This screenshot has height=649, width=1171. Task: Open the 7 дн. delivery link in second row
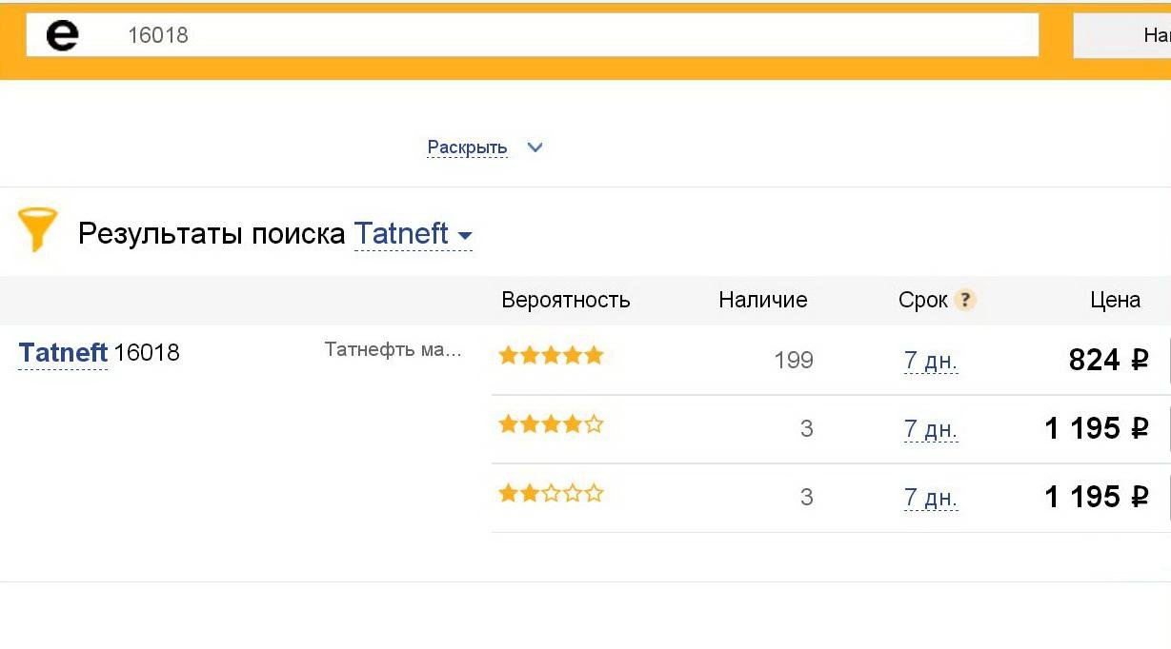point(931,429)
